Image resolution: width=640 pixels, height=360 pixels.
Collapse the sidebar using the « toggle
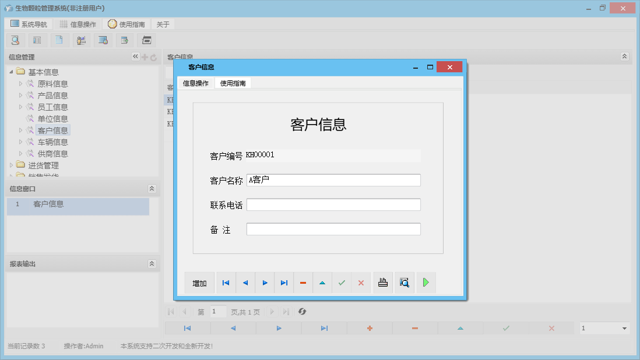[x=135, y=57]
